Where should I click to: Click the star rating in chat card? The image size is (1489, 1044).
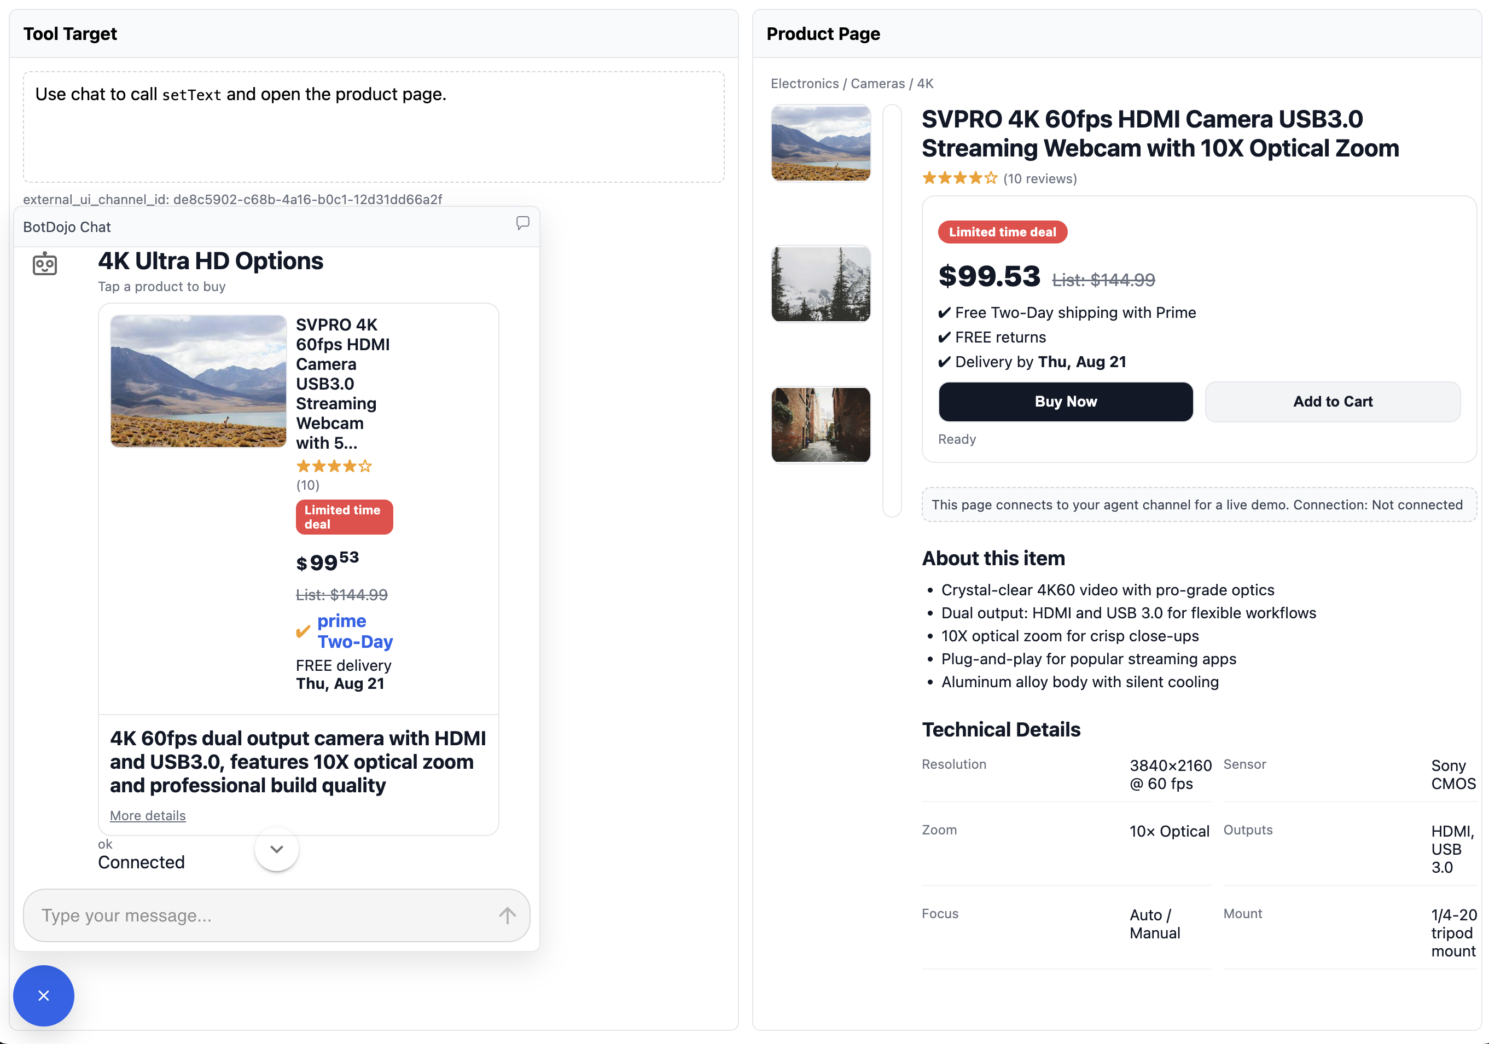334,466
